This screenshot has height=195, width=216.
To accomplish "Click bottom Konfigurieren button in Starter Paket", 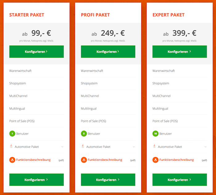I will tap(36, 180).
